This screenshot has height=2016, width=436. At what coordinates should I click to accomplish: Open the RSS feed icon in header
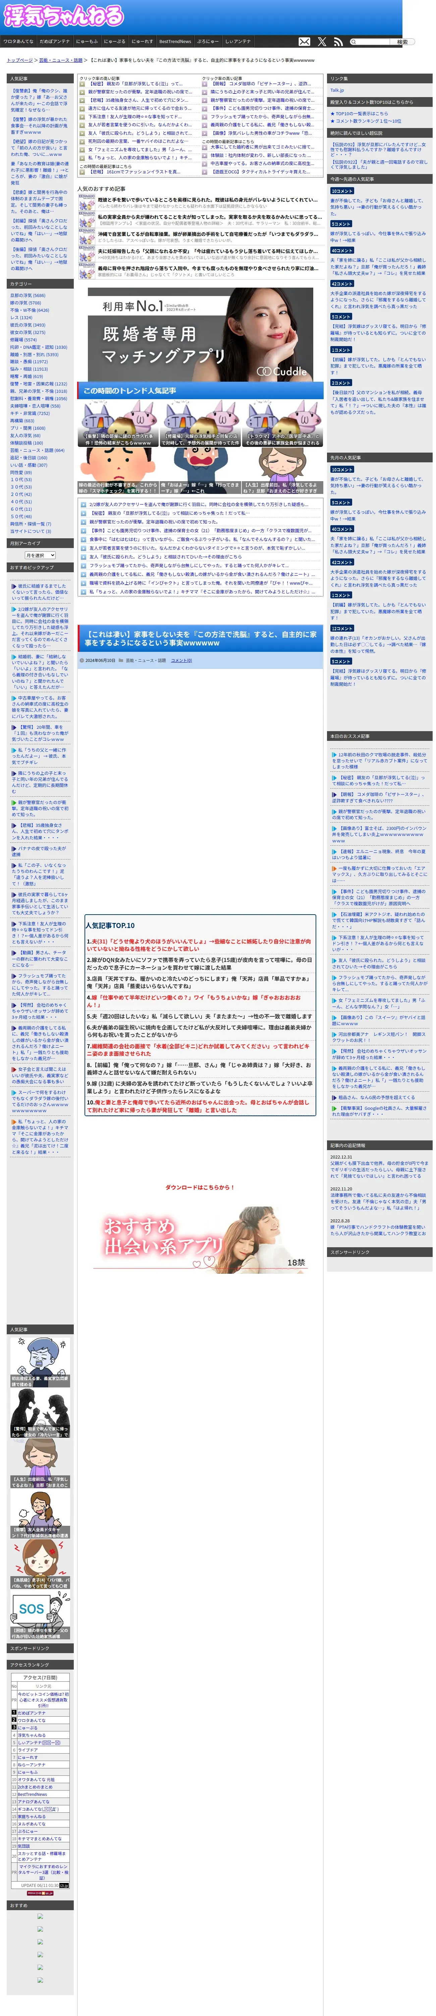338,41
